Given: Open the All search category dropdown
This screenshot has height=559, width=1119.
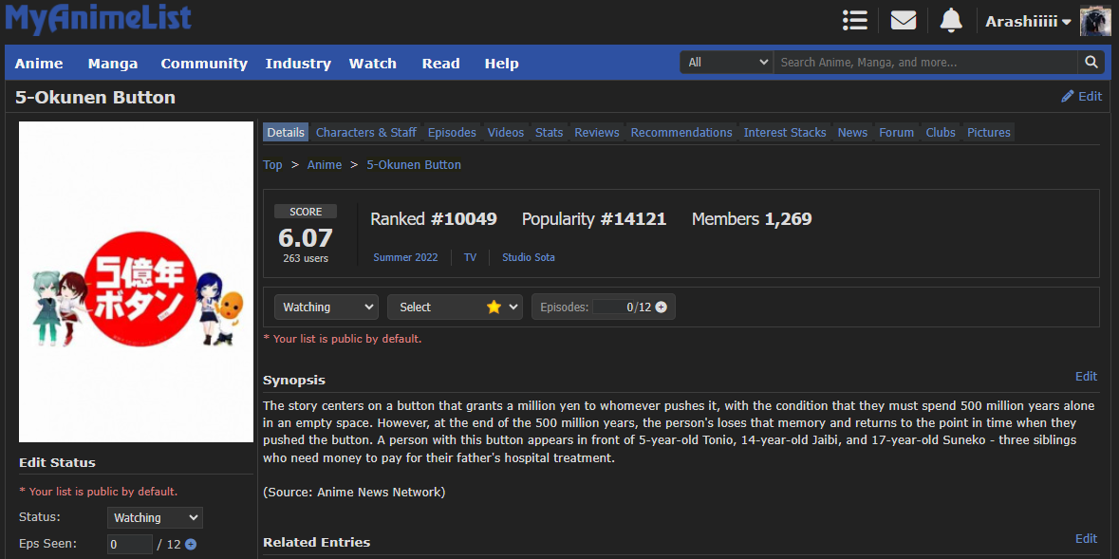Looking at the screenshot, I should pyautogui.click(x=726, y=62).
